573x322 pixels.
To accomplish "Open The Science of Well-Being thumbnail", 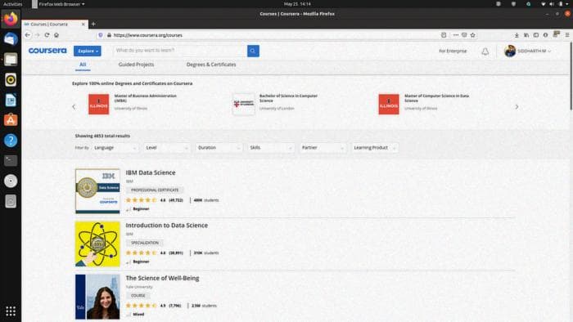I will [97, 297].
